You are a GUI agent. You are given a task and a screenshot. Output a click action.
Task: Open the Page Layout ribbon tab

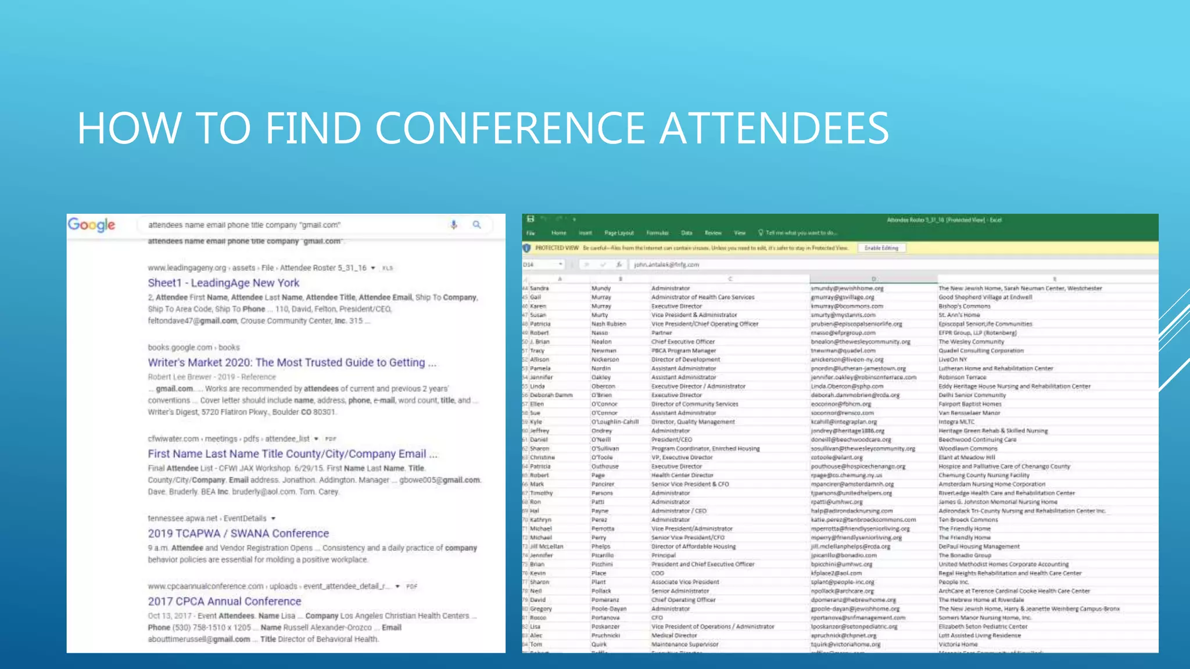619,233
